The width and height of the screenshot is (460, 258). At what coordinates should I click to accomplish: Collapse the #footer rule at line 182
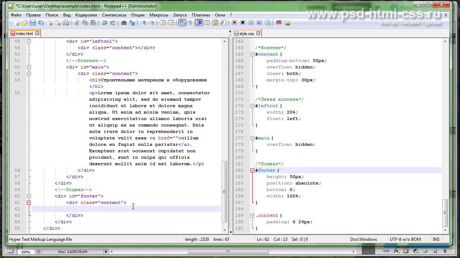coord(252,170)
